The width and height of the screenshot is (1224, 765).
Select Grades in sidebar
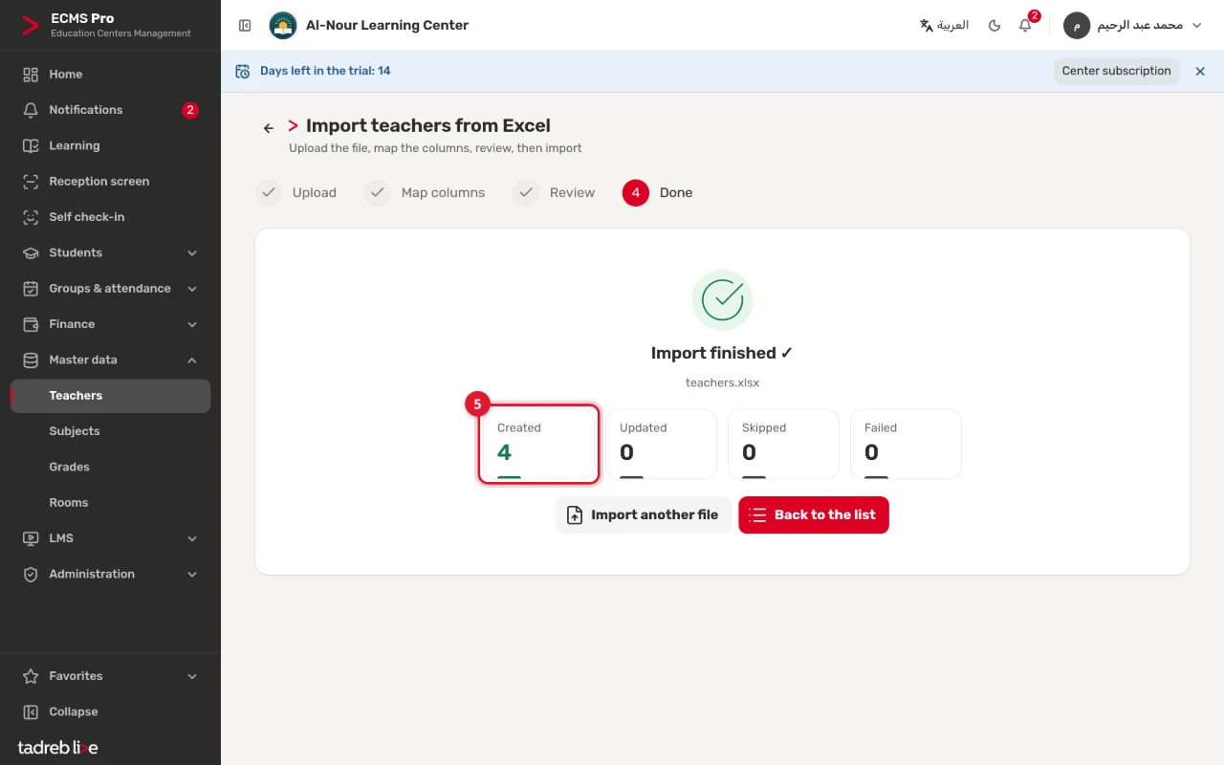[x=111, y=467]
